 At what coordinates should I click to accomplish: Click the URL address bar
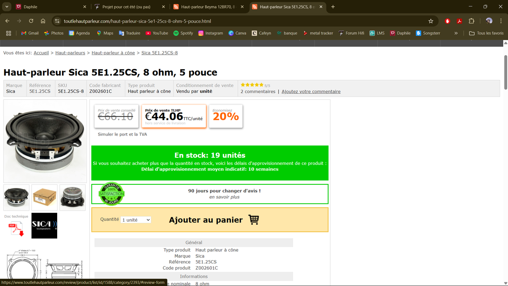pos(244,21)
